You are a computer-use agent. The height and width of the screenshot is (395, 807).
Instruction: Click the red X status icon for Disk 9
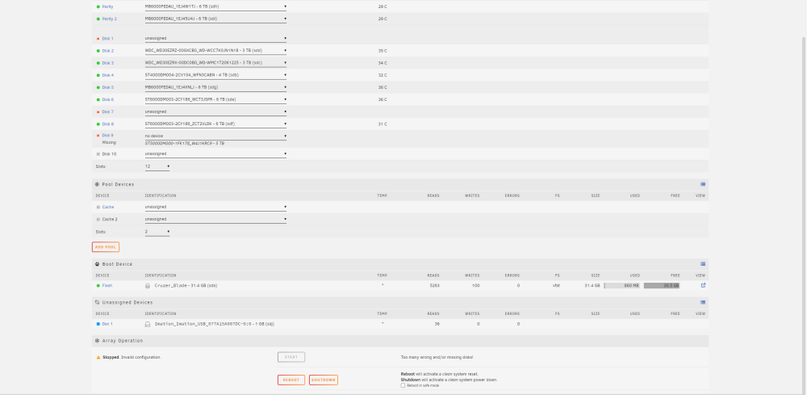tap(98, 136)
